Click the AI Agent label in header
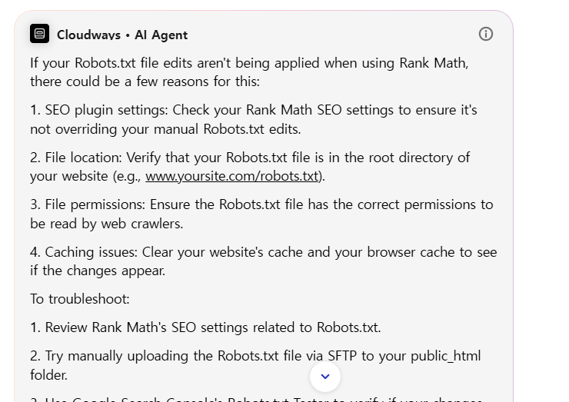This screenshot has height=402, width=569. point(161,35)
